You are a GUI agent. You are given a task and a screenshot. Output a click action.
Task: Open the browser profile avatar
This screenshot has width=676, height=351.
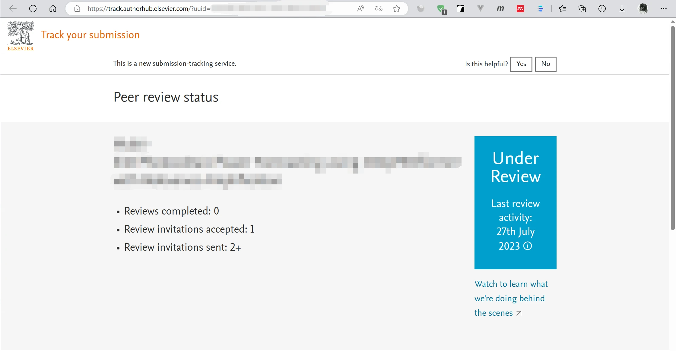(x=643, y=8)
